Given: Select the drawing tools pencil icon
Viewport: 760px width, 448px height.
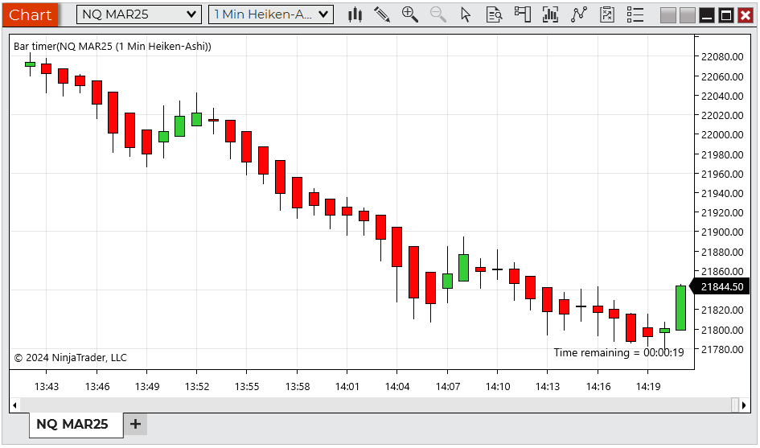Looking at the screenshot, I should point(382,14).
